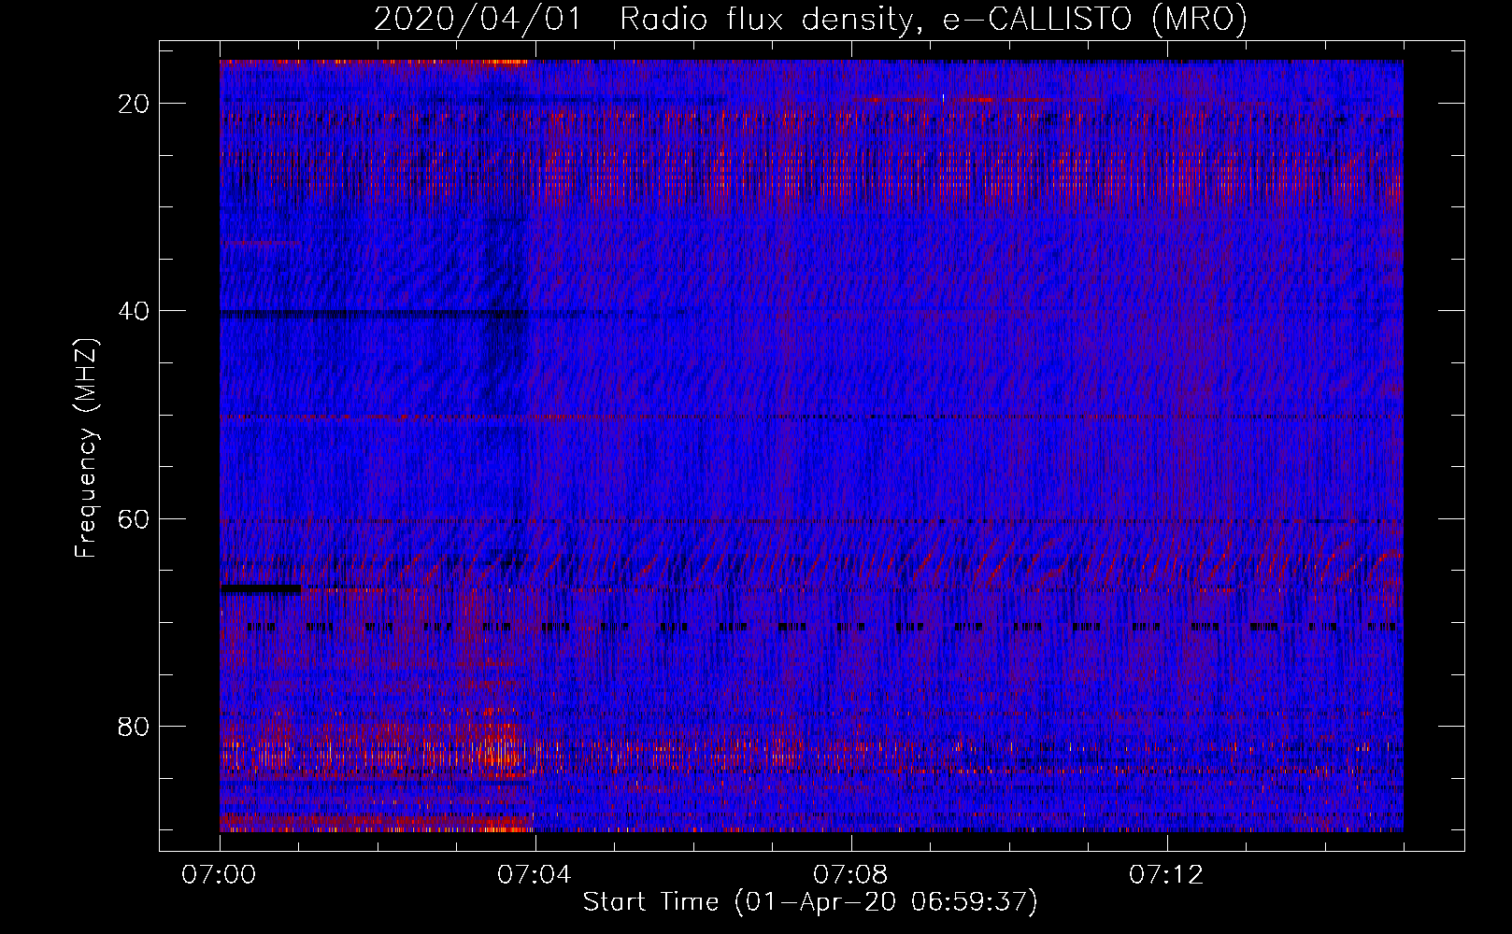
Task: Click the '07:04' time tick label
Action: (x=535, y=875)
